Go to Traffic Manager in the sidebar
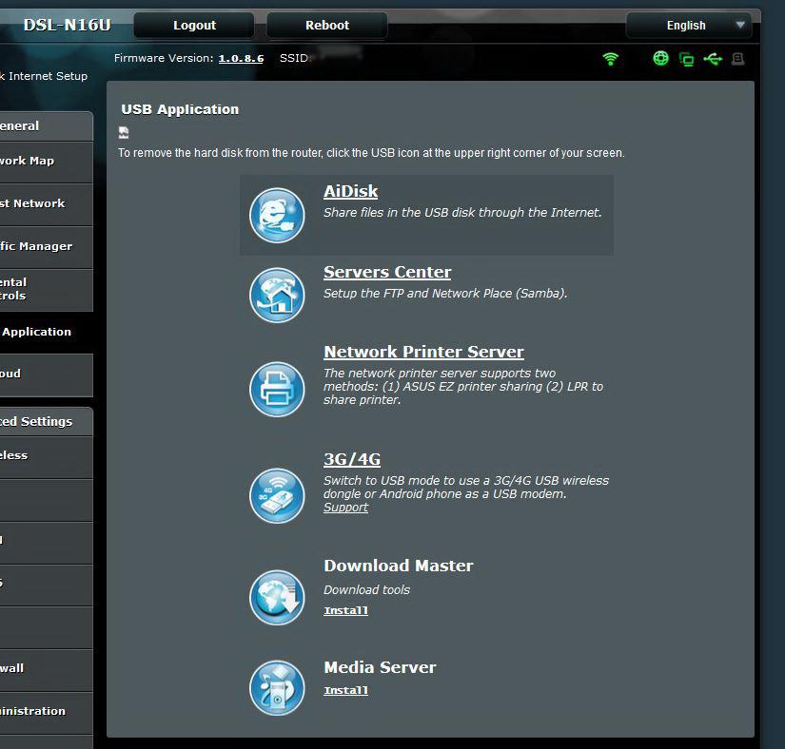 point(46,247)
